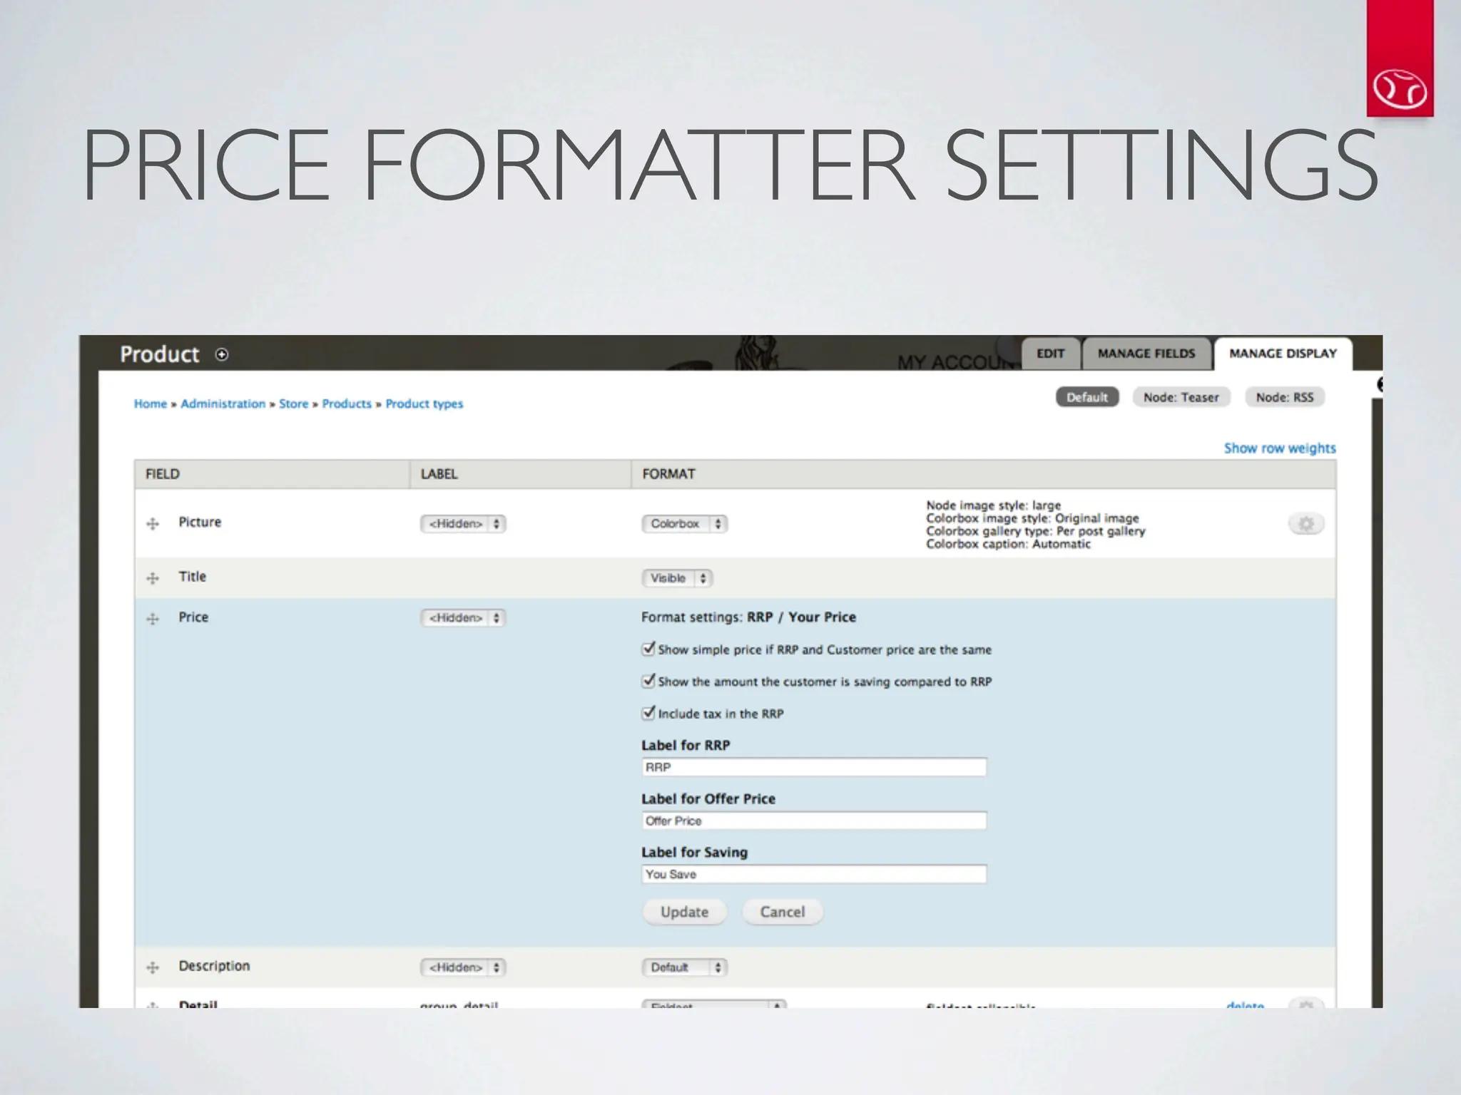Click the Cancel button

(783, 912)
